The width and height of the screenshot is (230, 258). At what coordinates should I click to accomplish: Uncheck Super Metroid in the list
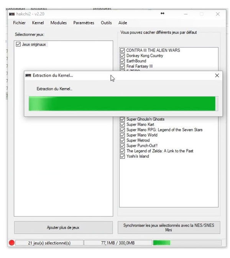123,141
